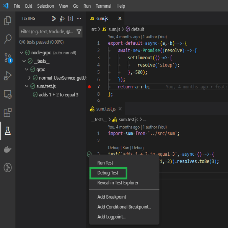Click the '__tests__' breadcrumb segment
The image size is (228, 228).
99,119
